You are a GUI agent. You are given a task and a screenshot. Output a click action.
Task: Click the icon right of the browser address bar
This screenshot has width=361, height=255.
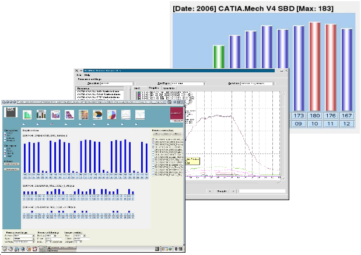[170, 102]
